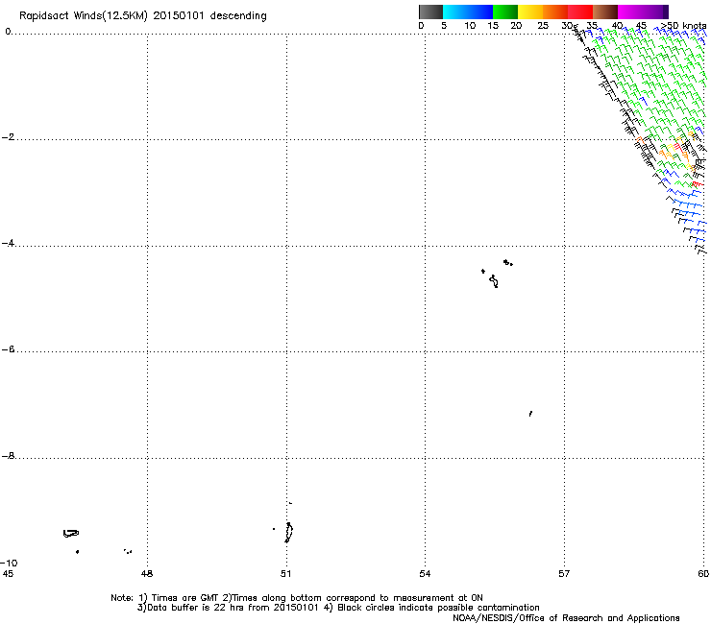
Task: Select the dark purple end of color bar
Action: pos(665,12)
